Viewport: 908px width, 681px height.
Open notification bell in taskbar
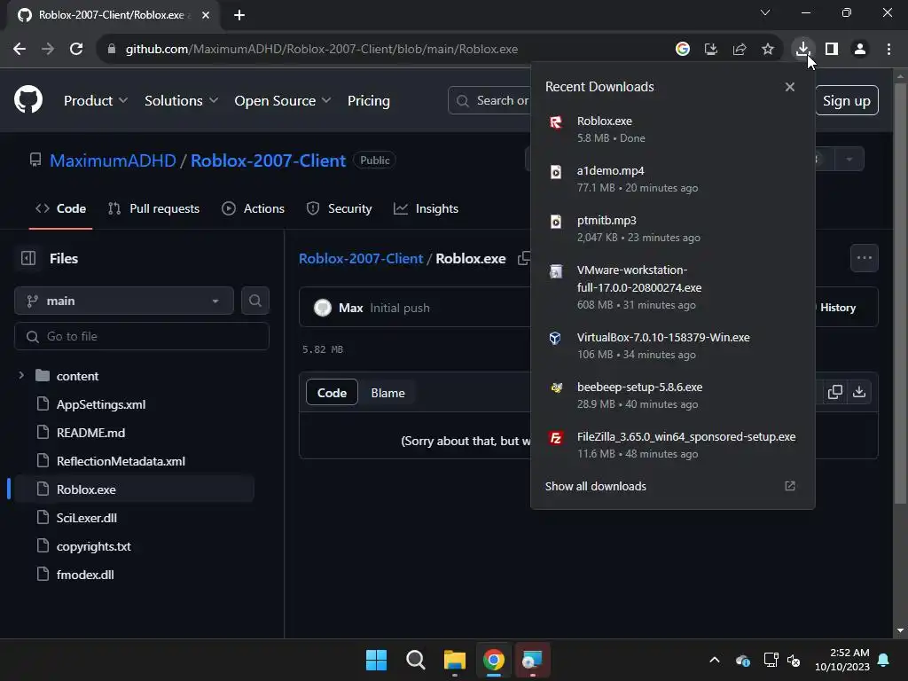coord(883,660)
